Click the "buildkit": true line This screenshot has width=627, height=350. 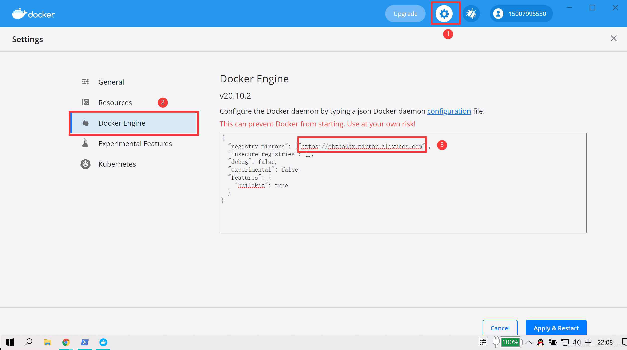coord(261,185)
